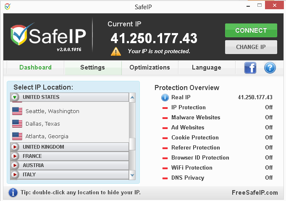
Task: Click the red dash beside WiFi Protection
Action: coord(165,168)
